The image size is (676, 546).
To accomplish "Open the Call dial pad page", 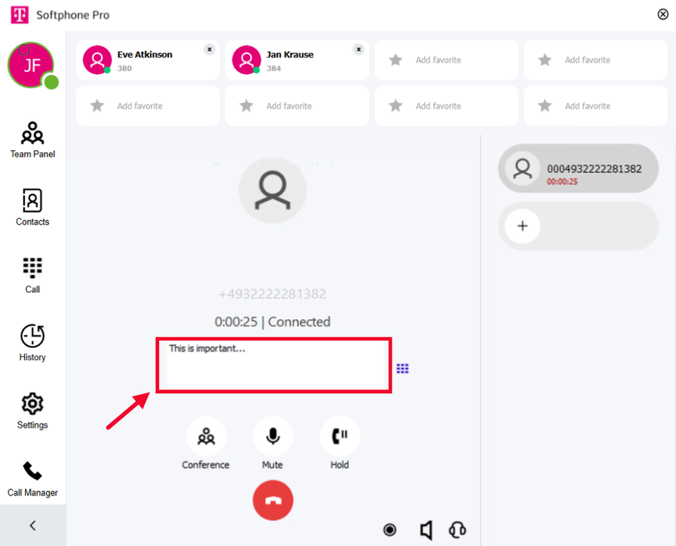I will pyautogui.click(x=33, y=276).
